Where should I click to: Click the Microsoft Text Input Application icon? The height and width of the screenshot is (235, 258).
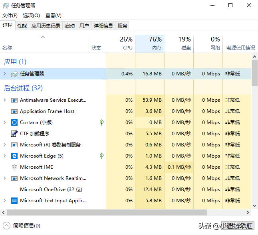14,201
